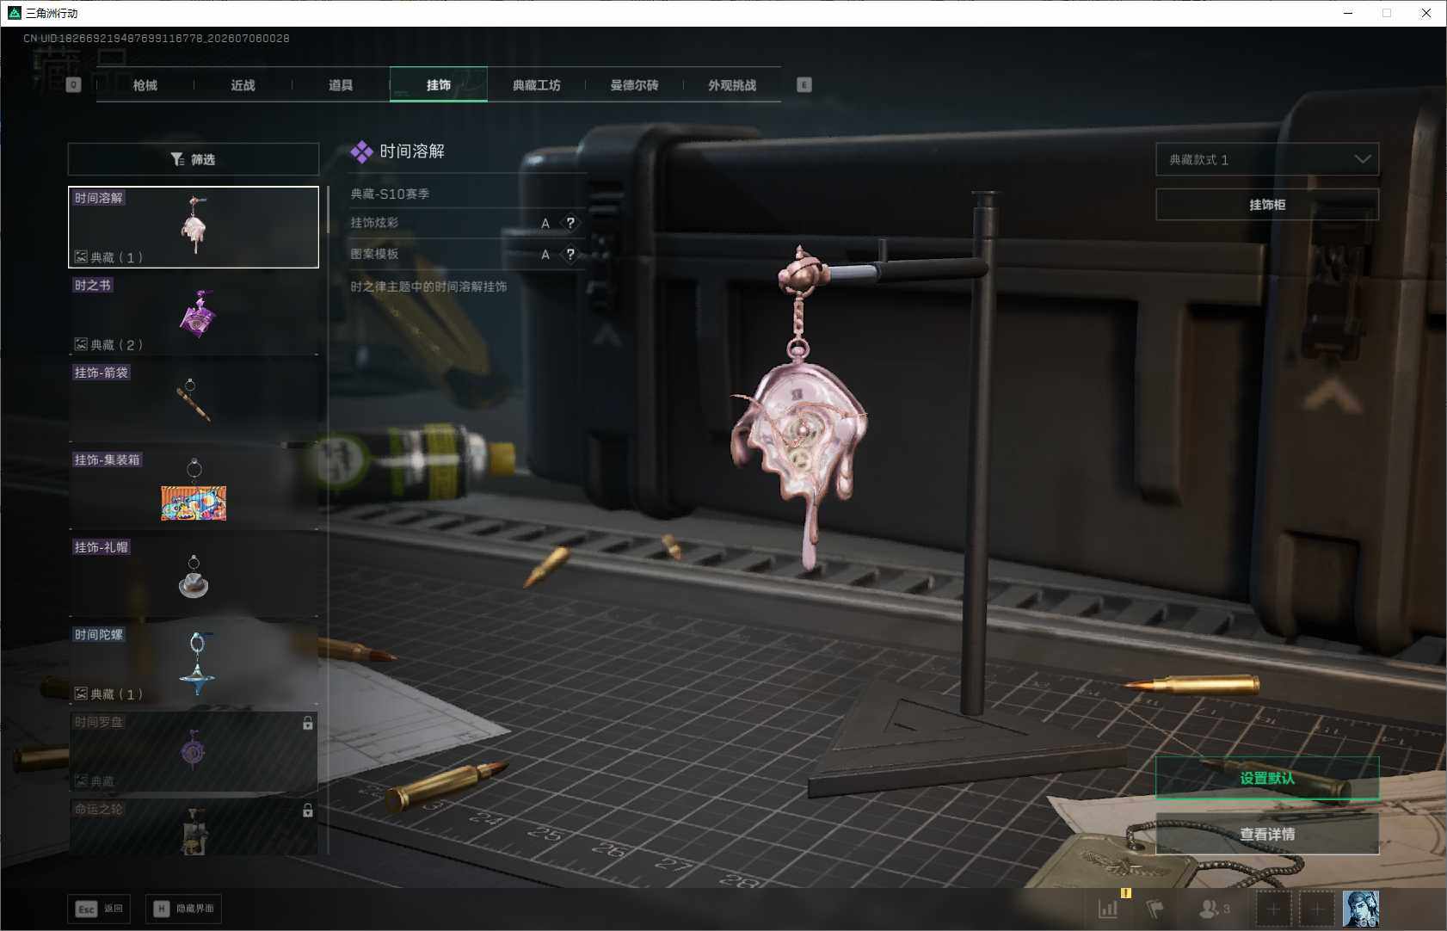Open the 曼德尔砖 tab
Screen dimensions: 1447x931
click(634, 85)
